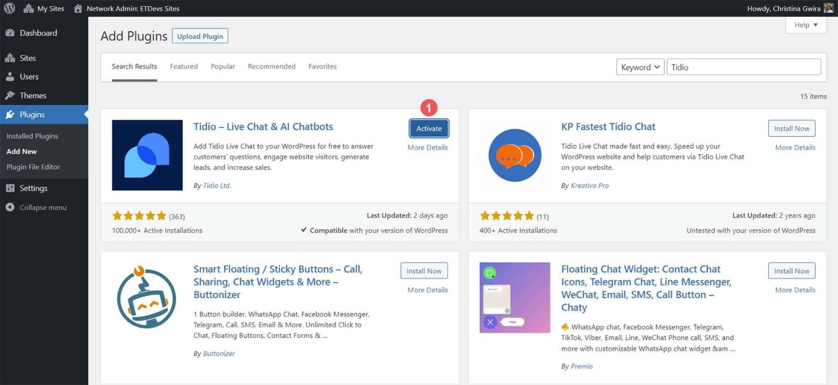Image resolution: width=838 pixels, height=385 pixels.
Task: Select the Plugins wrench icon
Action: [x=11, y=115]
